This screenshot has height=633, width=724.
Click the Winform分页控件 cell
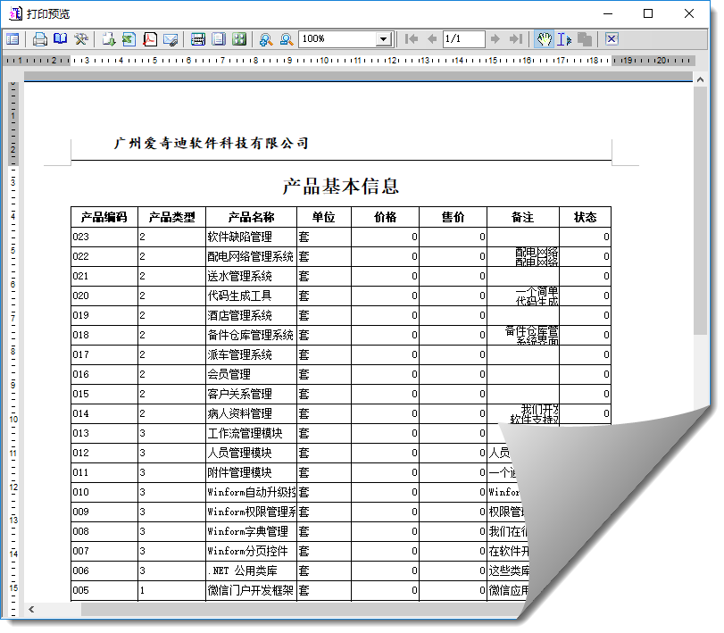pyautogui.click(x=251, y=551)
